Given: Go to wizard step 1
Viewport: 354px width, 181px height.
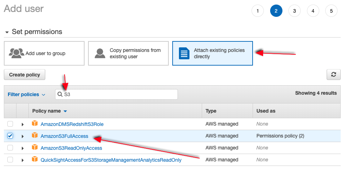Looking at the screenshot, I should point(258,11).
